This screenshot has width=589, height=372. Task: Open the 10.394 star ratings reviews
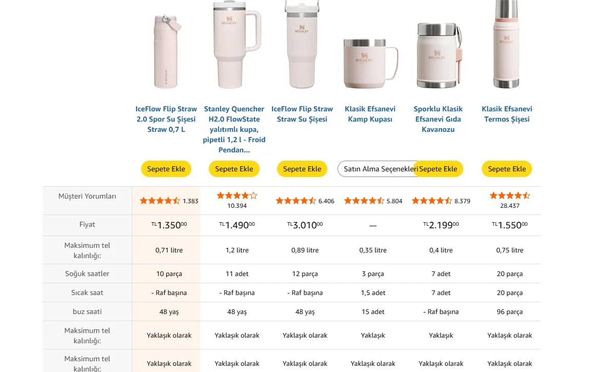(x=237, y=200)
